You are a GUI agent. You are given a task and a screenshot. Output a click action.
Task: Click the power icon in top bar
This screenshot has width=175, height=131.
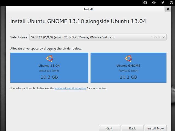171,3
